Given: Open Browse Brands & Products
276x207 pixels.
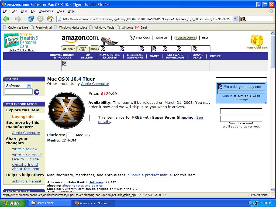Looking at the screenshot, I should click(x=62, y=56).
